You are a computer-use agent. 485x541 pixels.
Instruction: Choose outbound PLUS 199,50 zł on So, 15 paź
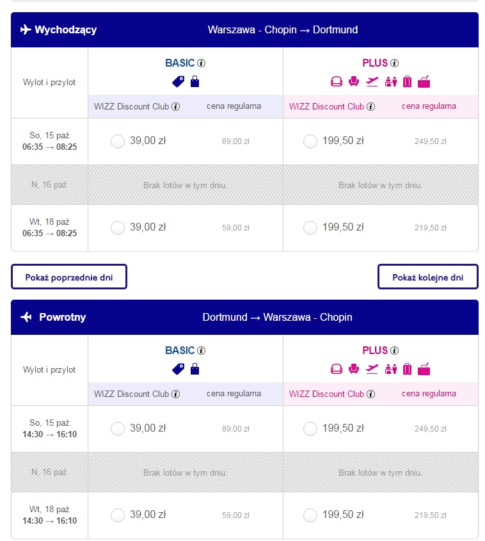(310, 141)
